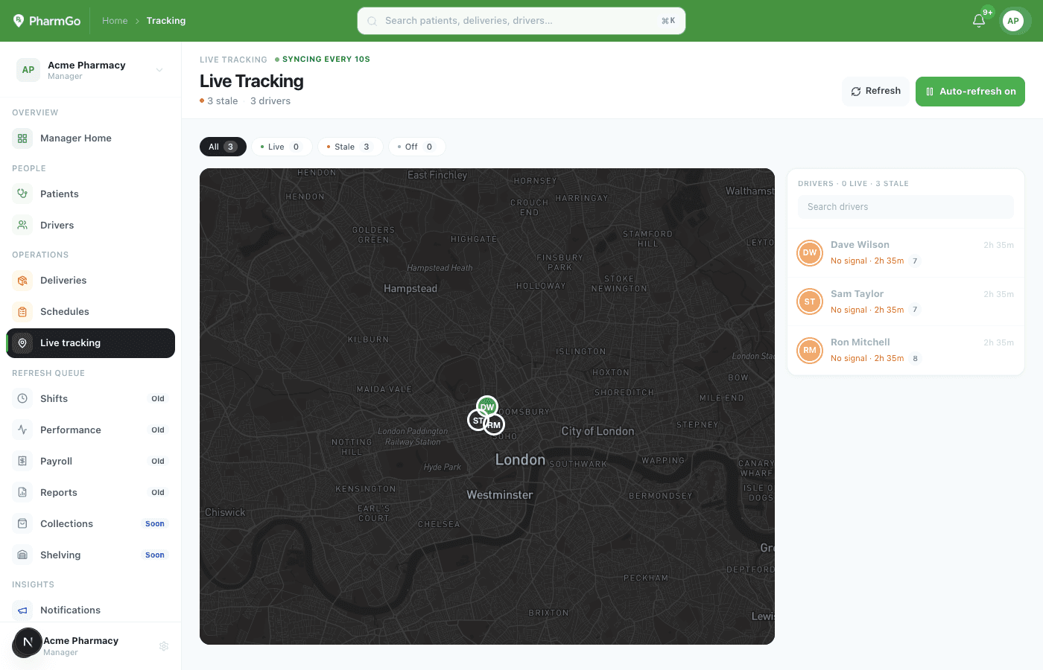Select Dave Wilson driver row
Viewport: 1043px width, 670px height.
pos(906,253)
